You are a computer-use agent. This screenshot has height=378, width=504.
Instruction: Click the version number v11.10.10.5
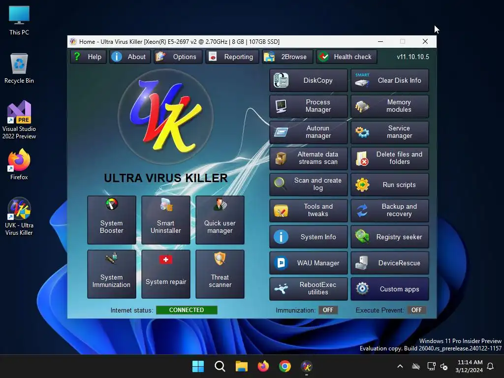[413, 57]
